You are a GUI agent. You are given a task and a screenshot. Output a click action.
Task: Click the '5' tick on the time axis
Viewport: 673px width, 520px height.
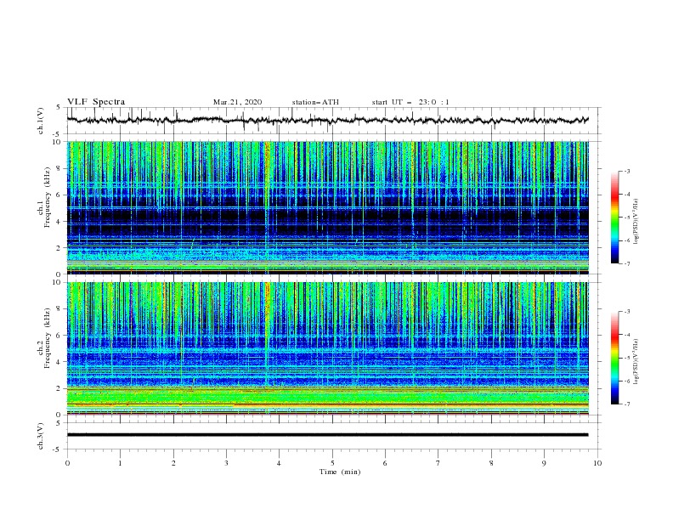click(332, 463)
